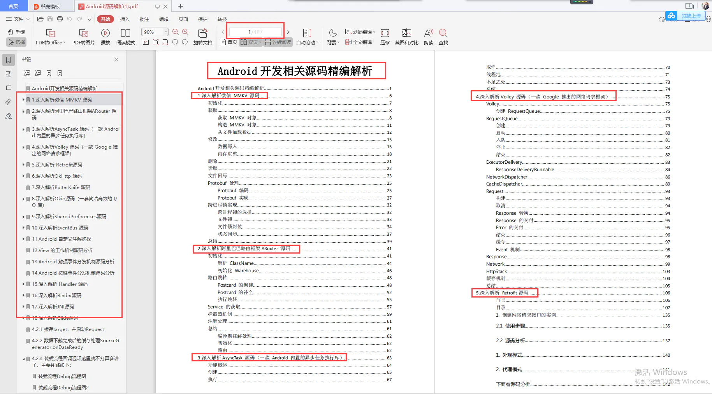Switch to the 批注 ribbon tab

pos(144,19)
